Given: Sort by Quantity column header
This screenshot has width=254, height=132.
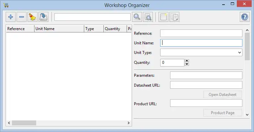Looking at the screenshot, I should pos(115,29).
